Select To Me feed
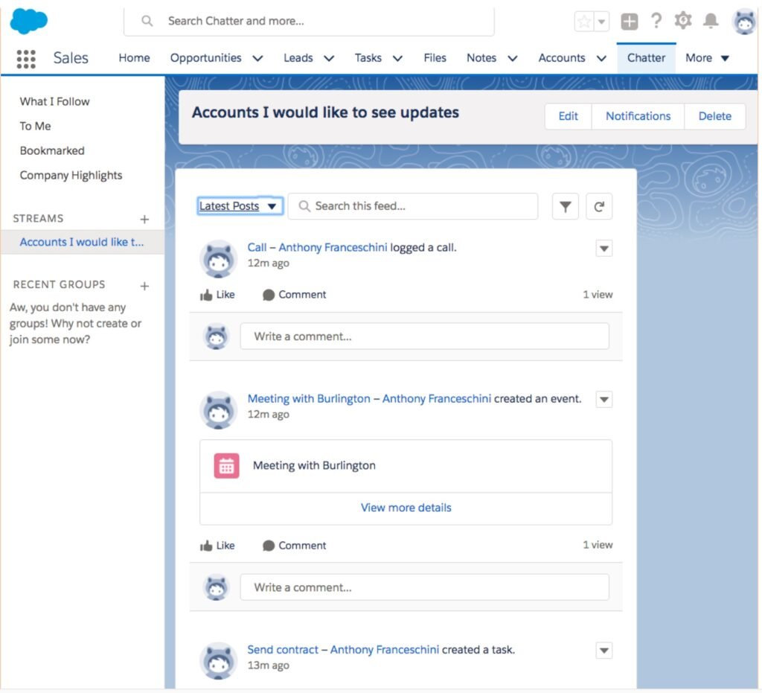The height and width of the screenshot is (693, 762). coord(35,127)
